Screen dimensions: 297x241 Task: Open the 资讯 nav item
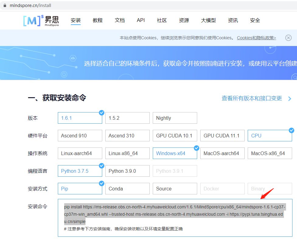point(233,20)
